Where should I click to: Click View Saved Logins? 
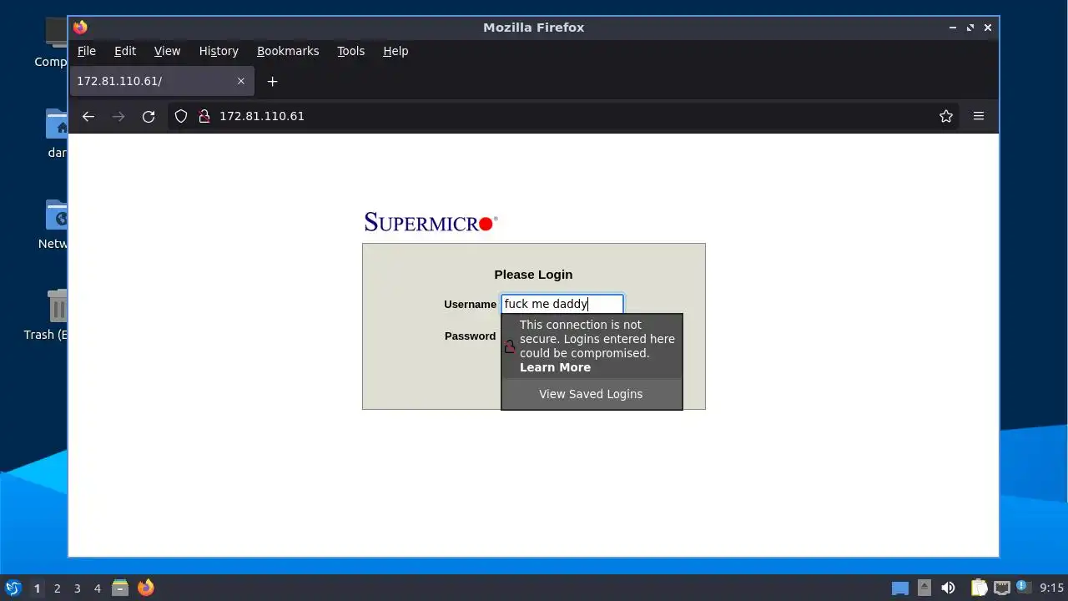tap(592, 394)
